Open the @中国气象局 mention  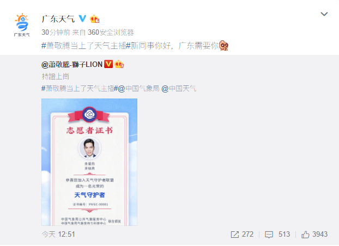tap(138, 89)
